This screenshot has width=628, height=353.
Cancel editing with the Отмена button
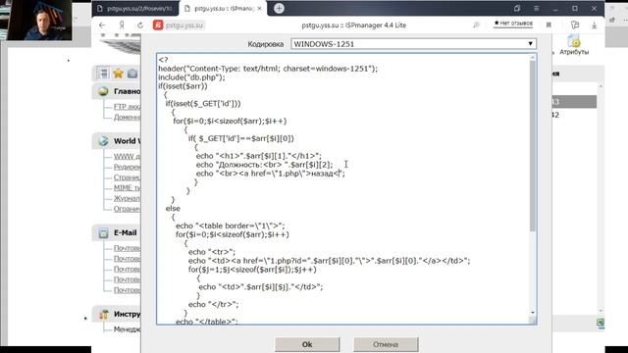[386, 344]
